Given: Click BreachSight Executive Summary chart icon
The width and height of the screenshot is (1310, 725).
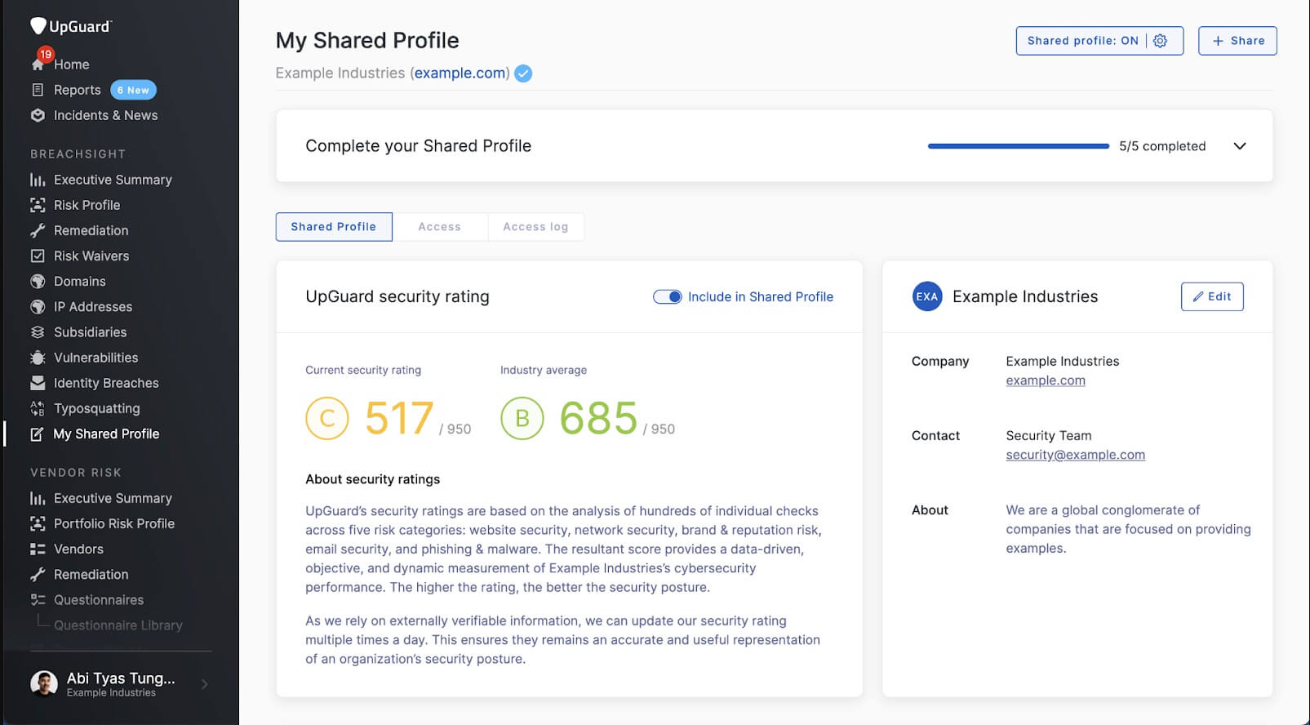Looking at the screenshot, I should 38,180.
